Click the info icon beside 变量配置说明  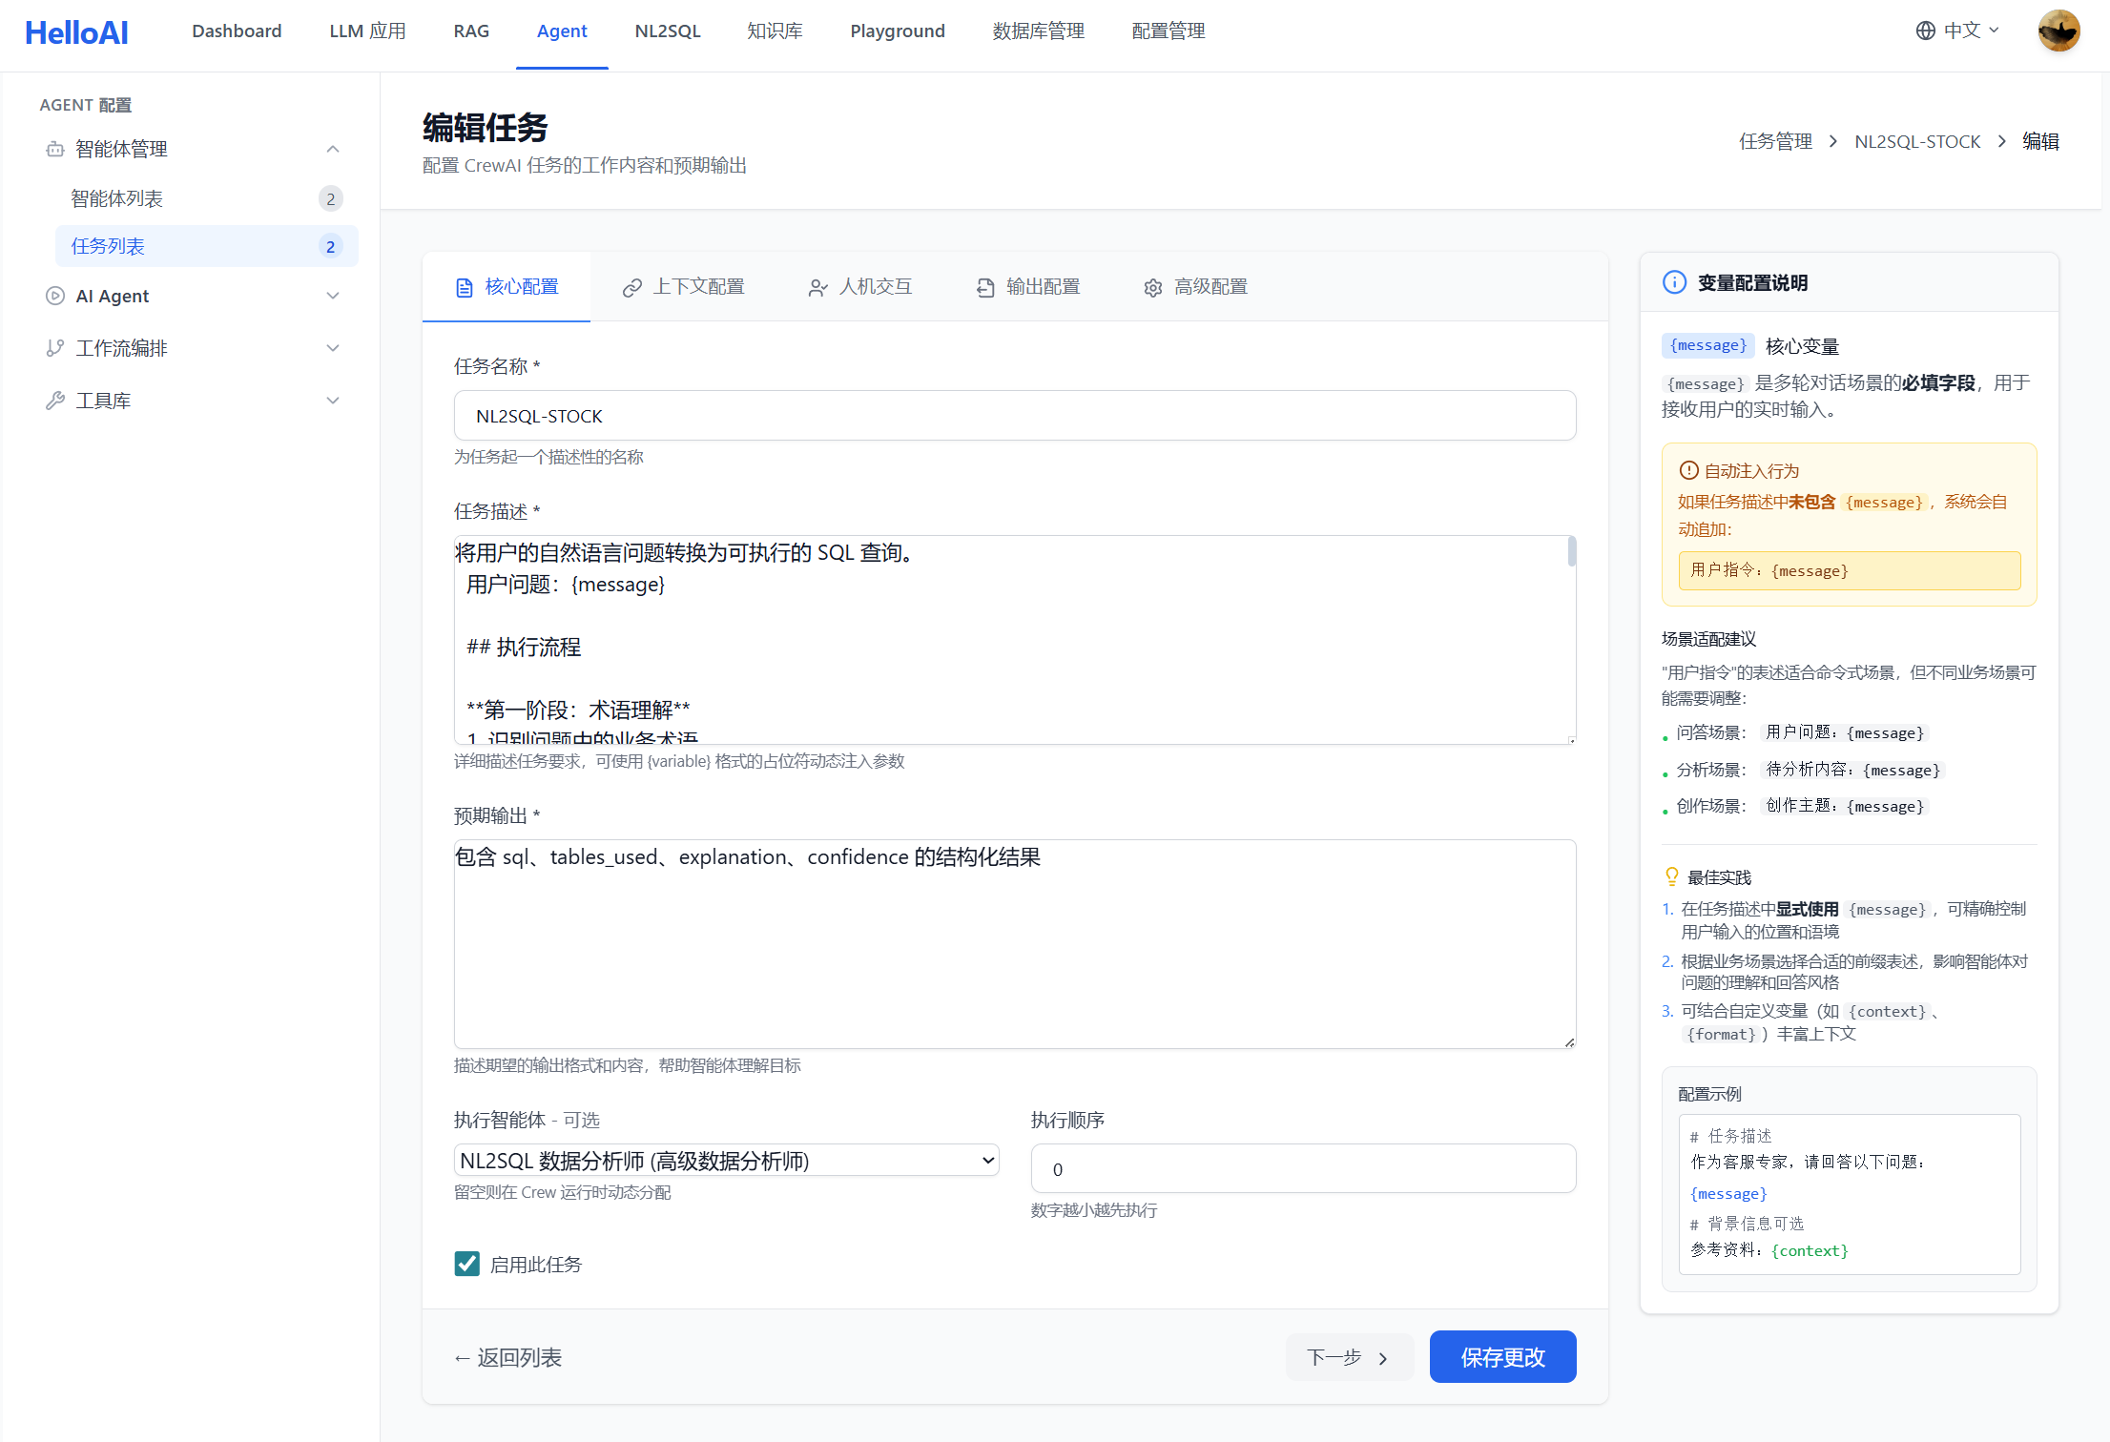click(x=1674, y=282)
